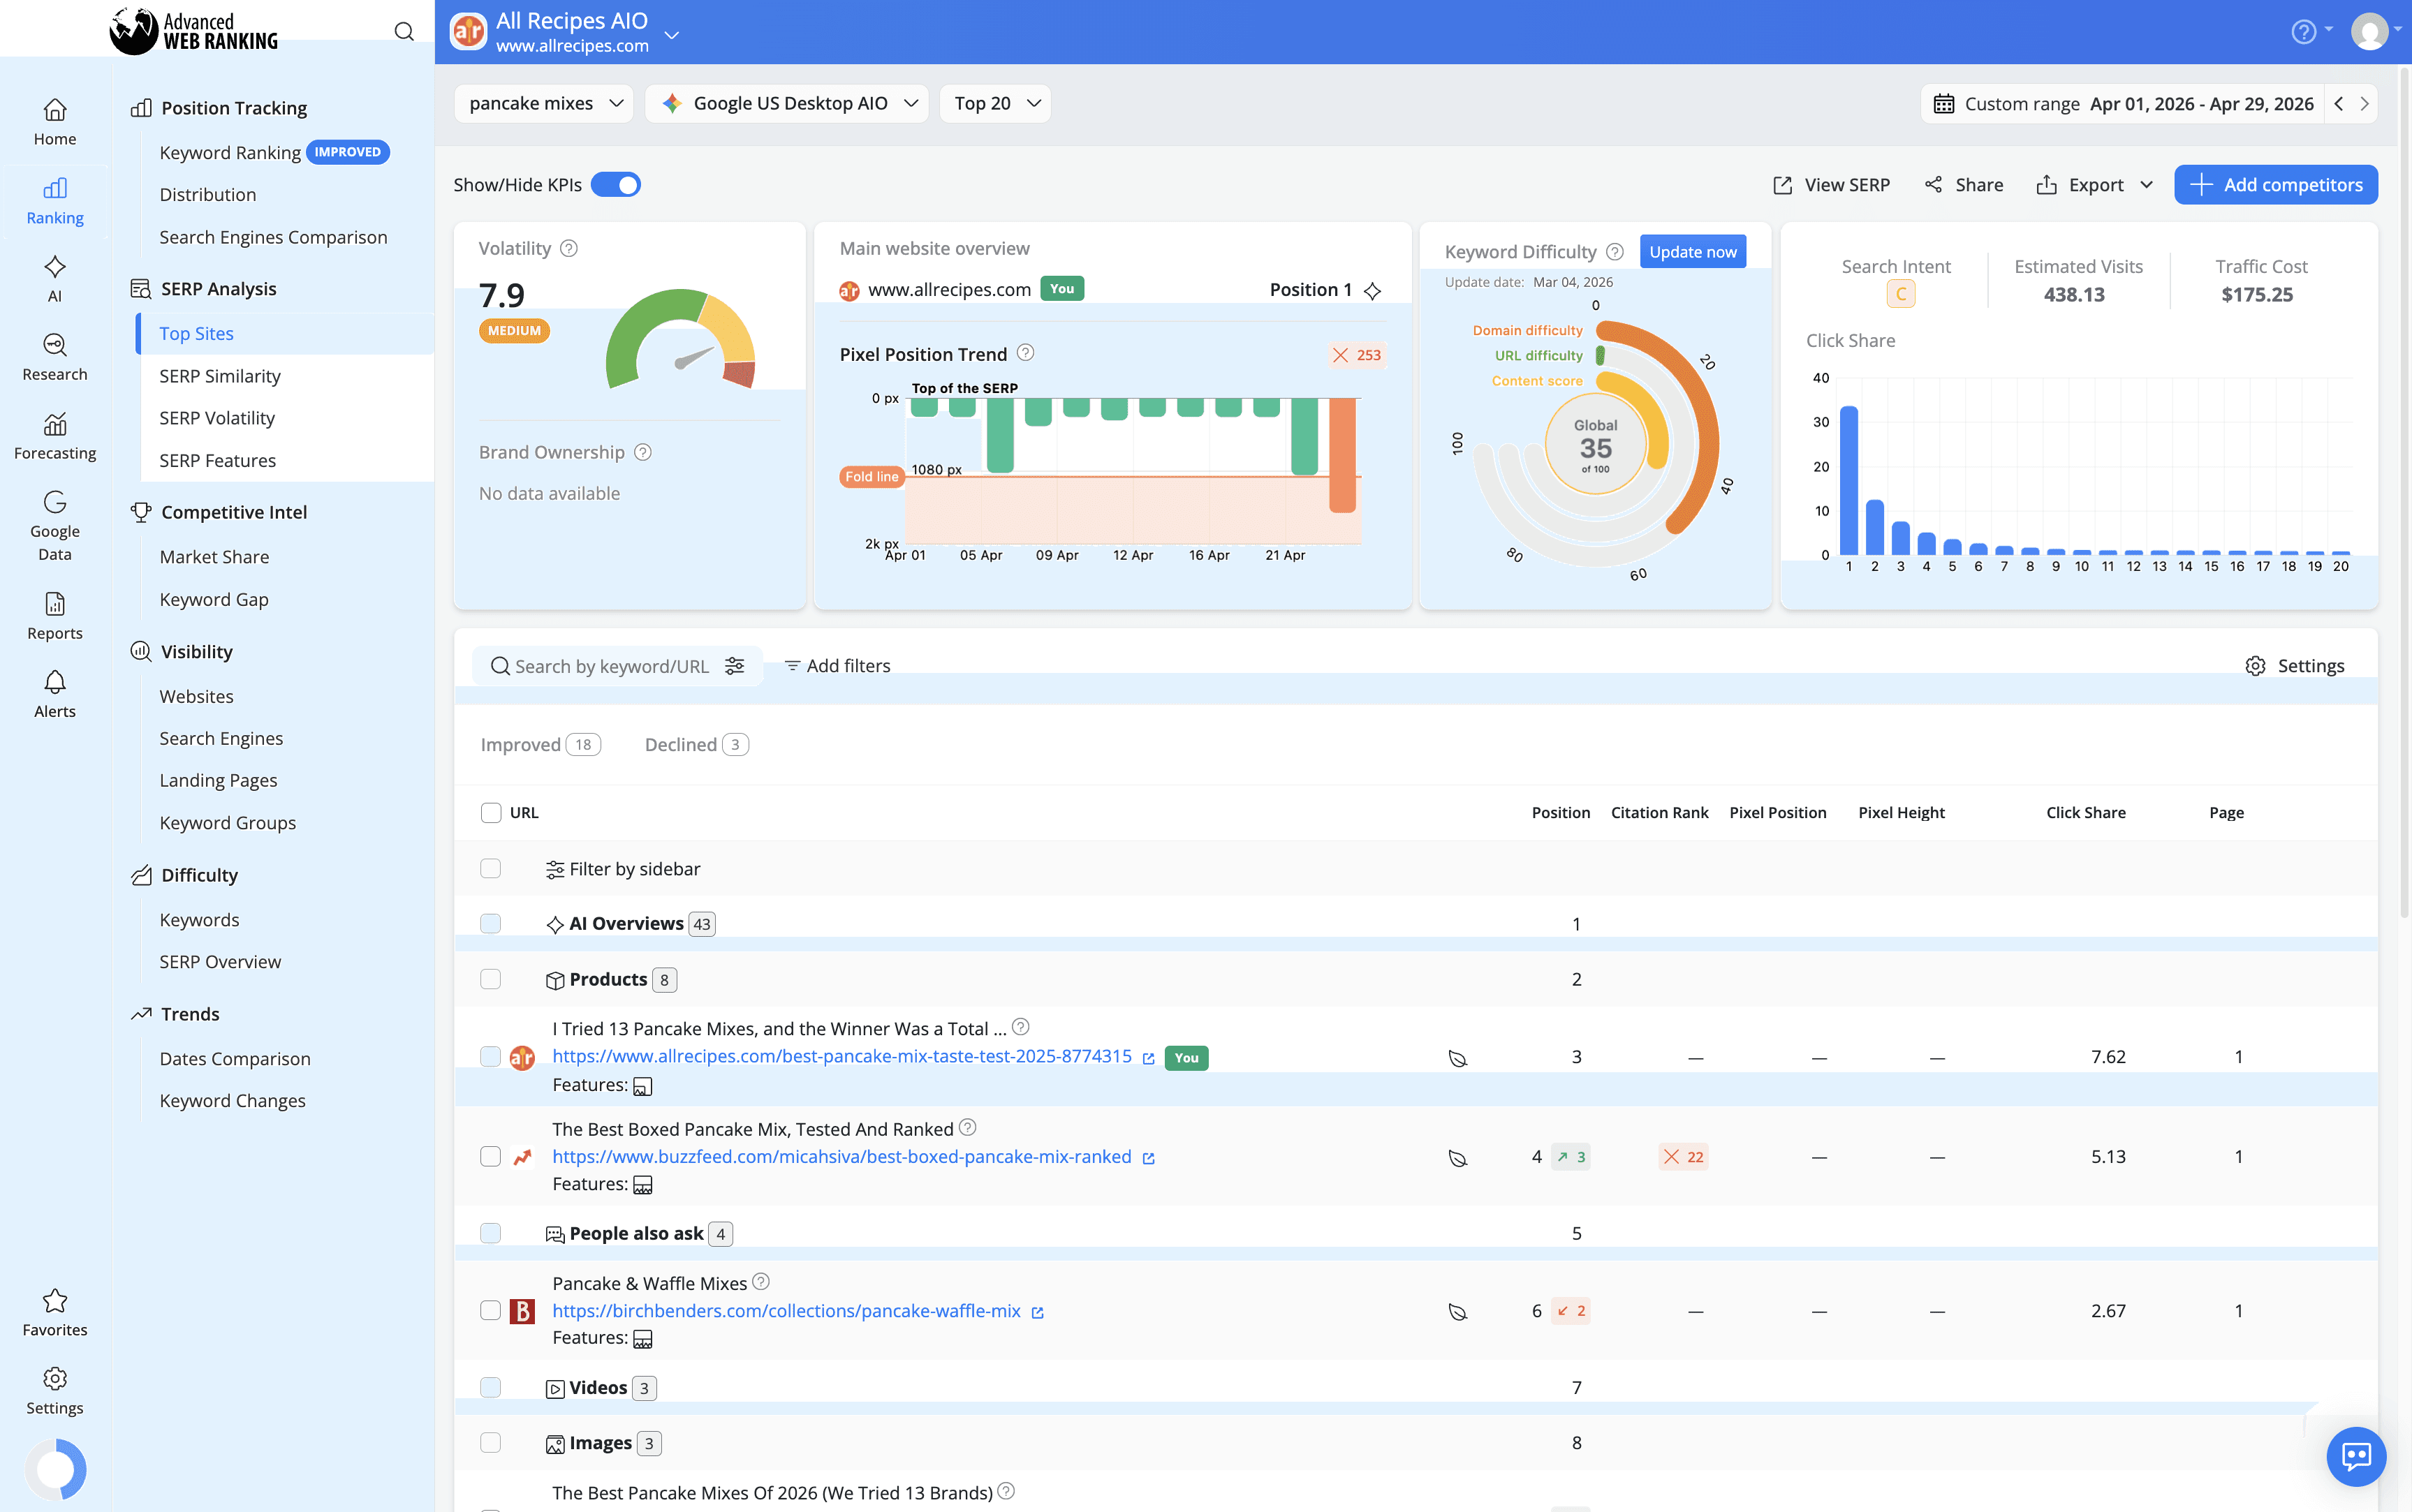Open external link icon for allrecipes URL
The width and height of the screenshot is (2412, 1512).
click(1149, 1058)
